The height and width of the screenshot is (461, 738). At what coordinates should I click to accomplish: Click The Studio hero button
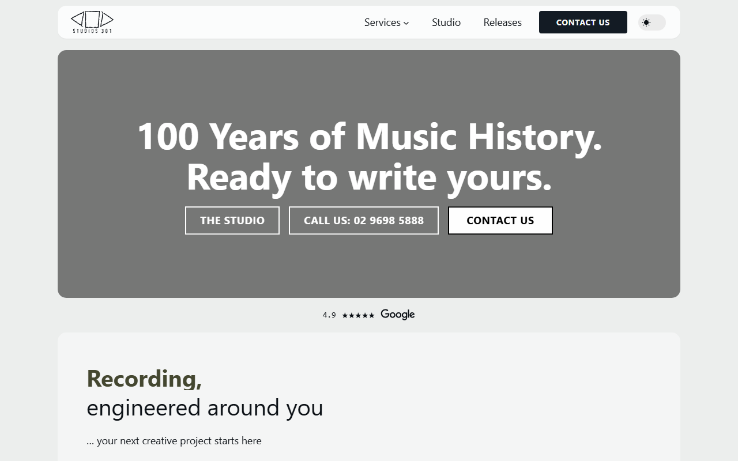(x=232, y=221)
